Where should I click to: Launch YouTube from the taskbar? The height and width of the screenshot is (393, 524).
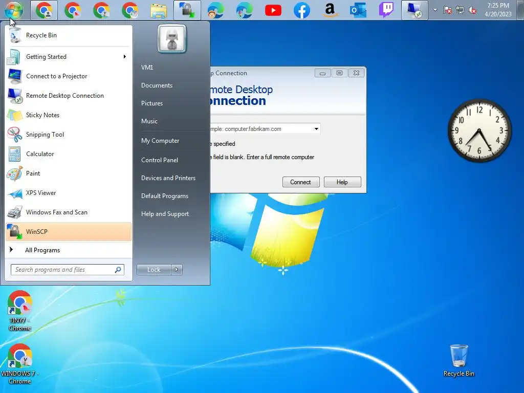(x=273, y=10)
